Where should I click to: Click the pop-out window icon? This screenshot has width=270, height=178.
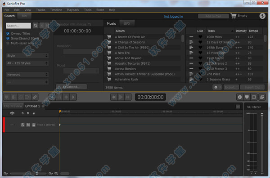pos(262,97)
